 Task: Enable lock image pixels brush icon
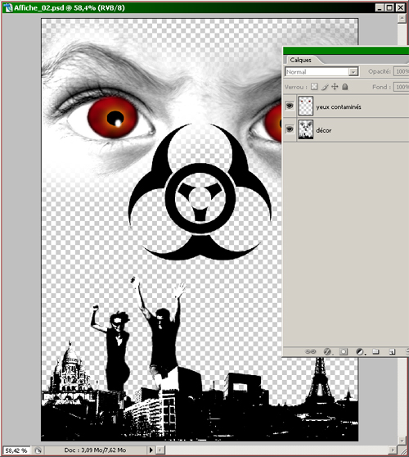(325, 87)
